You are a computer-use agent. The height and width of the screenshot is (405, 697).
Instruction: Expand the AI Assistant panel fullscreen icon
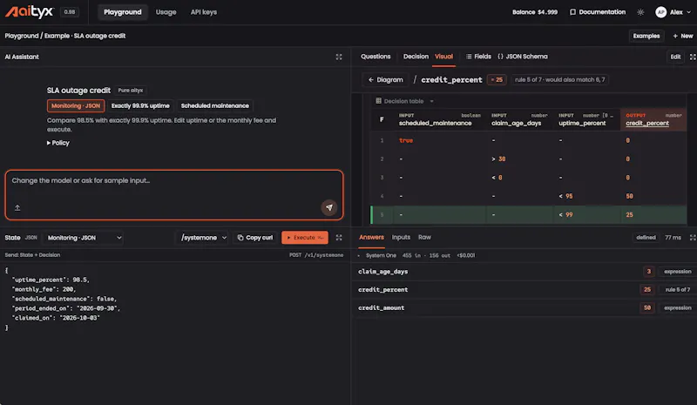pos(339,57)
